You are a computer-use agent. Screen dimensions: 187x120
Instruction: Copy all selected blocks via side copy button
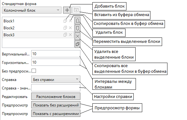click(x=78, y=44)
